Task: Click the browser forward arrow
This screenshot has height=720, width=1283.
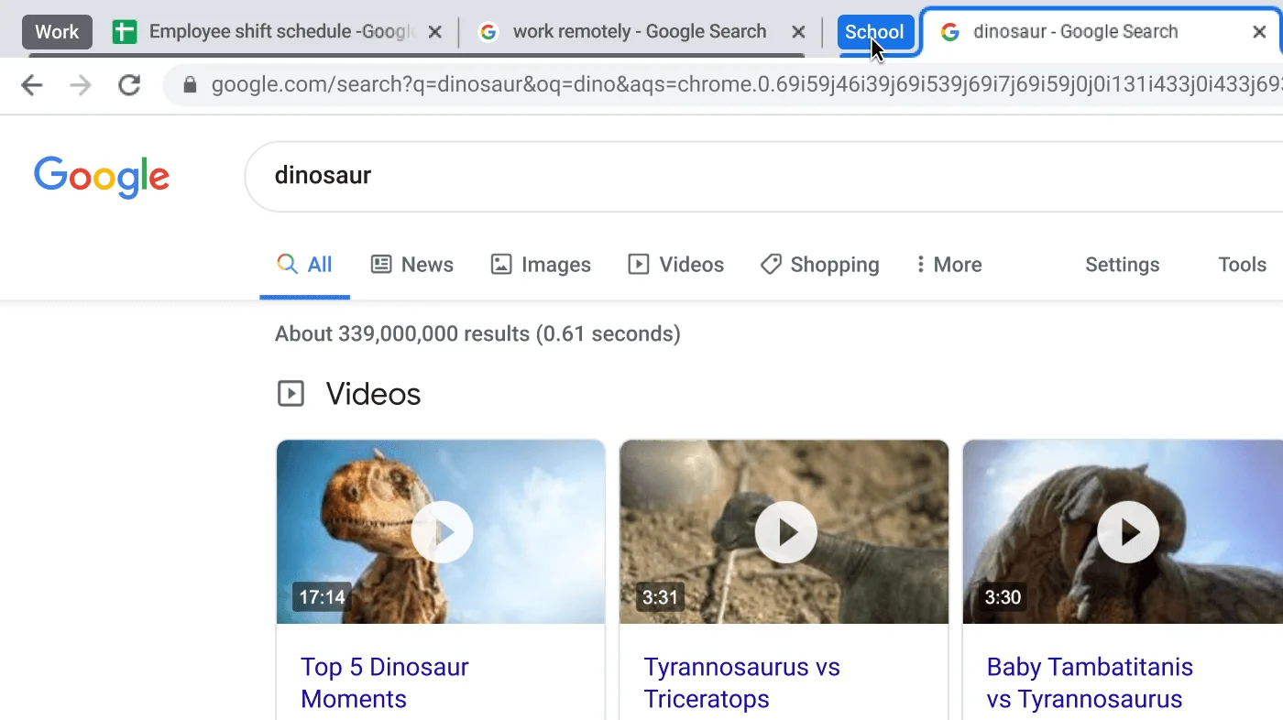Action: coord(81,86)
